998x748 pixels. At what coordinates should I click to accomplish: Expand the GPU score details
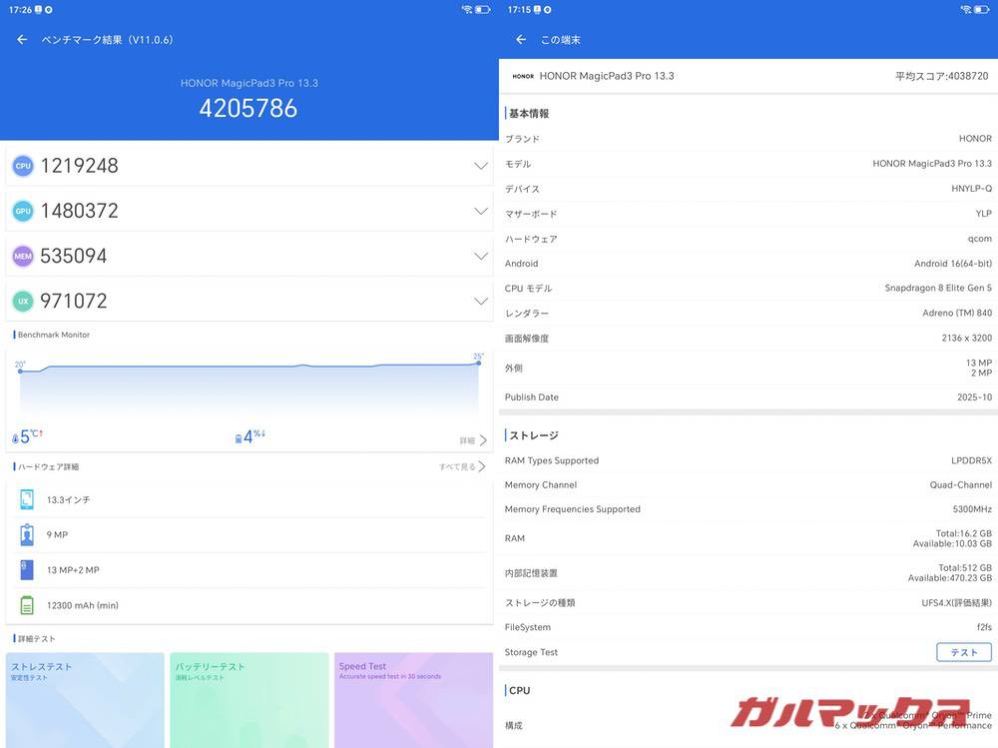[480, 210]
